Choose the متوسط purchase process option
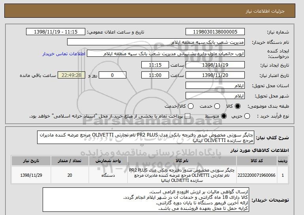304x215 pixels. point(224,116)
